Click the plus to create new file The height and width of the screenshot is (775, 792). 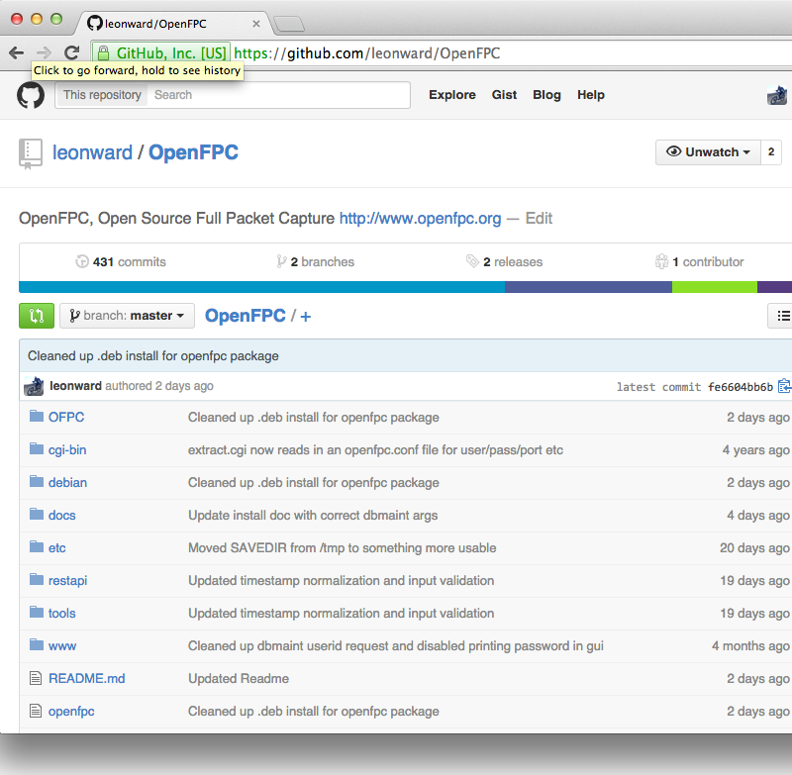pyautogui.click(x=306, y=316)
